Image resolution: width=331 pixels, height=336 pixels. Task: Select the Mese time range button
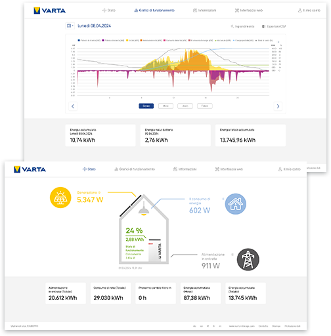click(165, 106)
